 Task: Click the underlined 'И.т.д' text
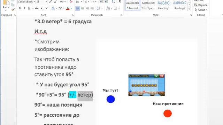[x=40, y=32]
